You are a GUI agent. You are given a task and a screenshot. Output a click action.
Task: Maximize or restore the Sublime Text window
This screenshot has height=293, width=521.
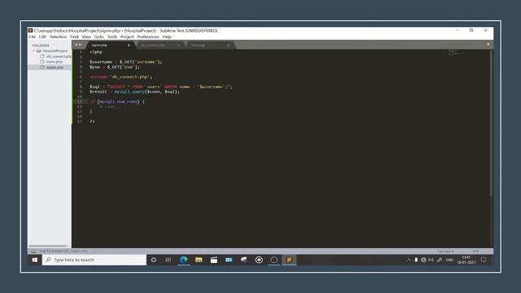click(x=471, y=30)
